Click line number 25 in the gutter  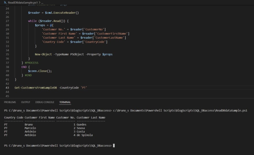click(x=7, y=13)
